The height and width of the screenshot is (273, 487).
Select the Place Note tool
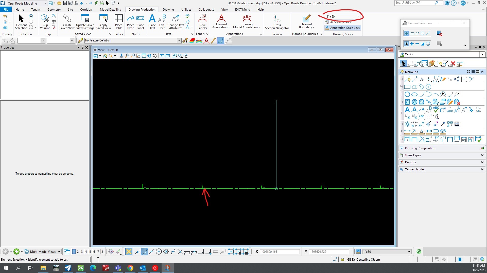tap(131, 22)
